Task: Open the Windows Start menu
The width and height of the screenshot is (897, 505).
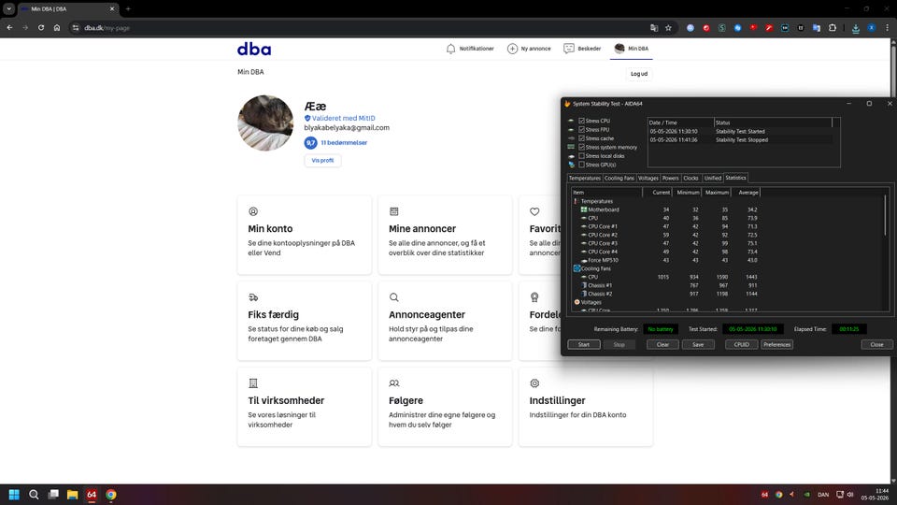Action: [x=14, y=495]
